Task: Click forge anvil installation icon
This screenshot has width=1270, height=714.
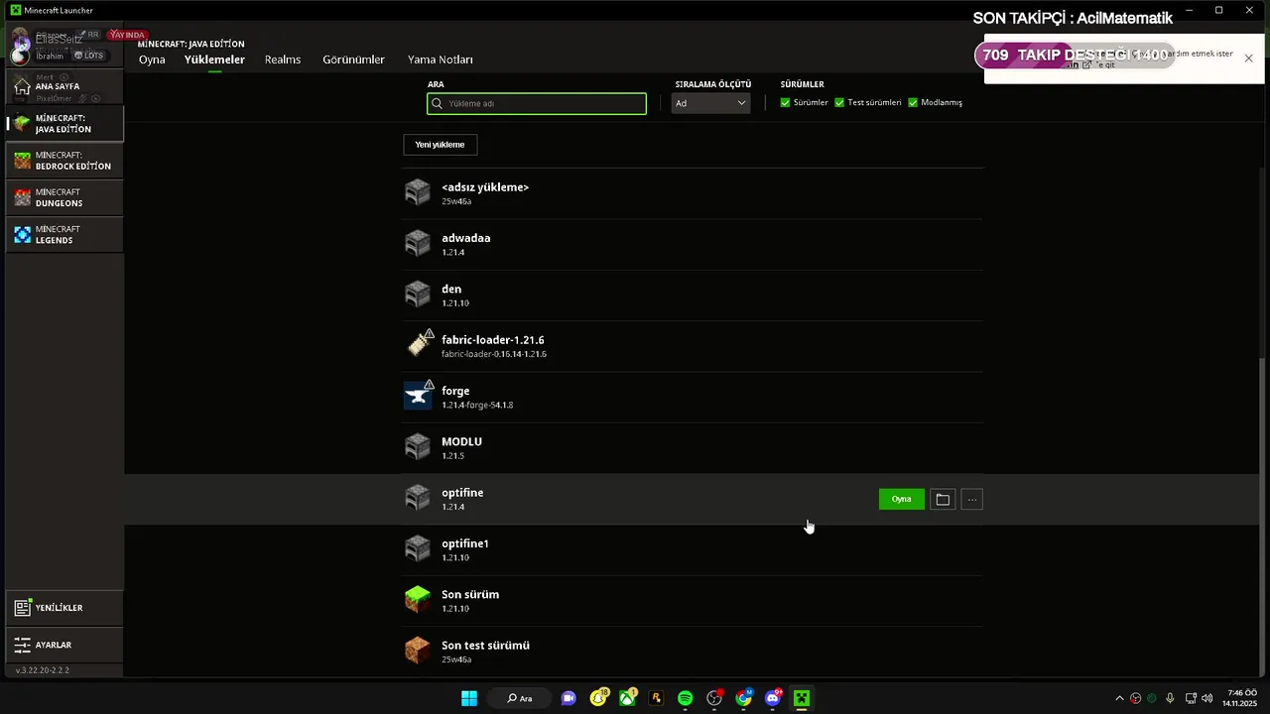Action: (418, 396)
